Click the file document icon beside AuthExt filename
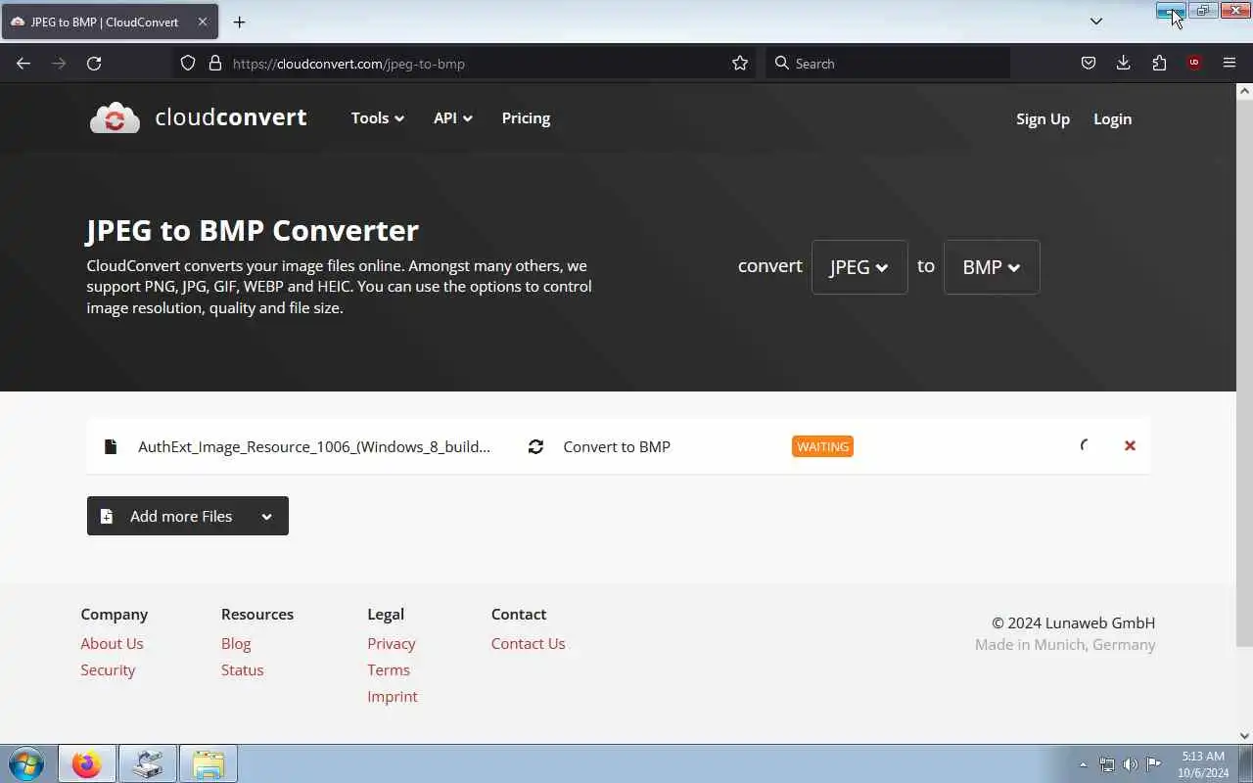 coord(111,446)
